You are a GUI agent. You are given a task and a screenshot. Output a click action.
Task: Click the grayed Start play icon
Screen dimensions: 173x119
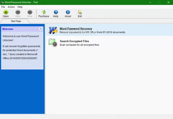point(18,12)
